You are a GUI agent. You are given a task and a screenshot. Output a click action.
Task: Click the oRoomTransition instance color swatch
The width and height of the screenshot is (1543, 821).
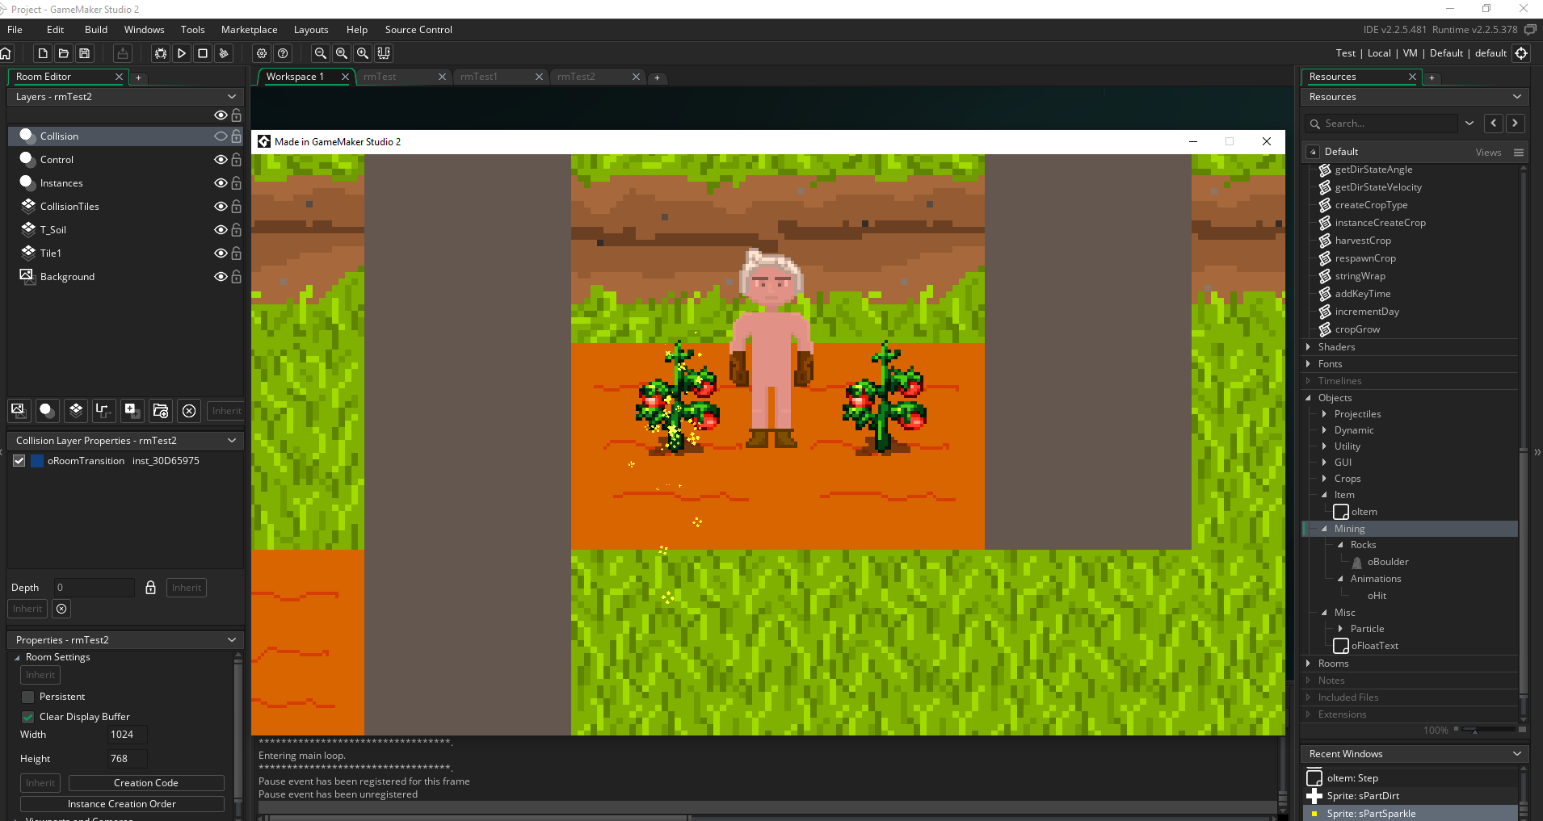click(x=36, y=460)
